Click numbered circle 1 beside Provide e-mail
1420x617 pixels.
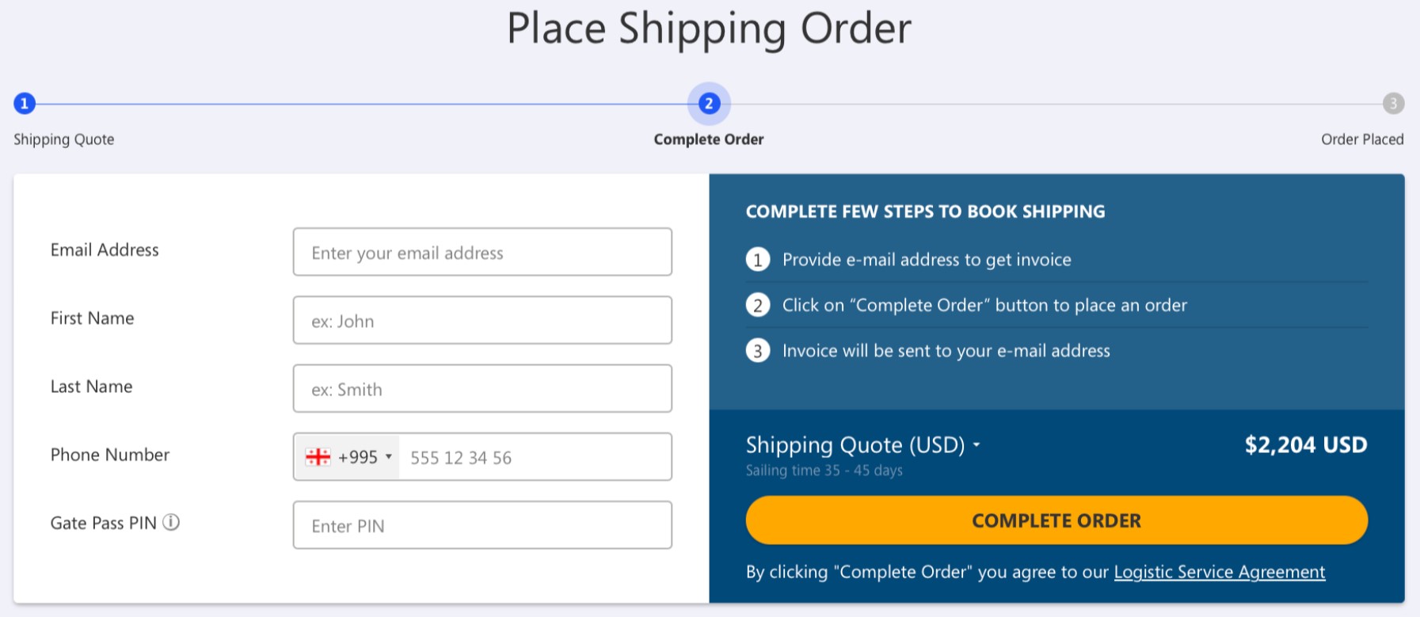coord(758,260)
